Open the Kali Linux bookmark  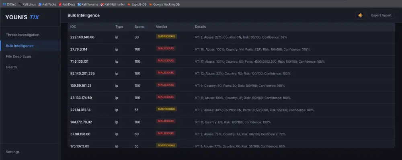tap(27, 4)
